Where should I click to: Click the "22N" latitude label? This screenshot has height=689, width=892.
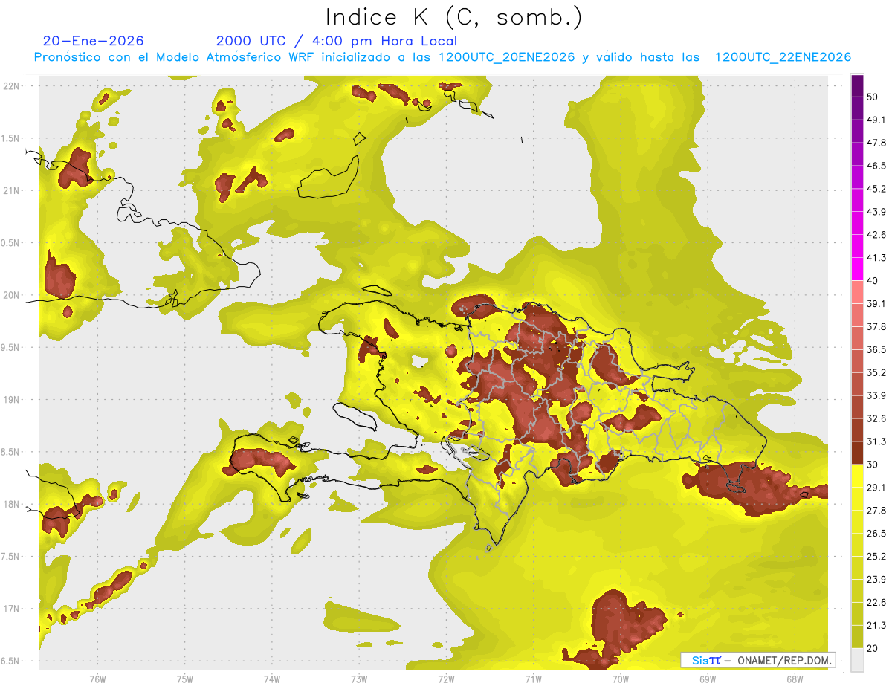pos(11,86)
